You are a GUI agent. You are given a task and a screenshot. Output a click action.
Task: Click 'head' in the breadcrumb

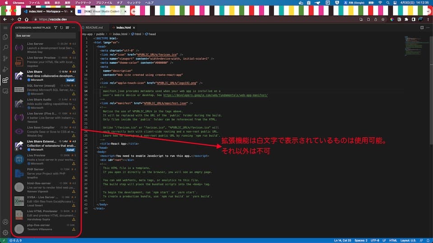click(x=152, y=34)
